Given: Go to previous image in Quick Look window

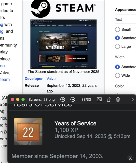Looking at the screenshot, I should [x=63, y=99].
